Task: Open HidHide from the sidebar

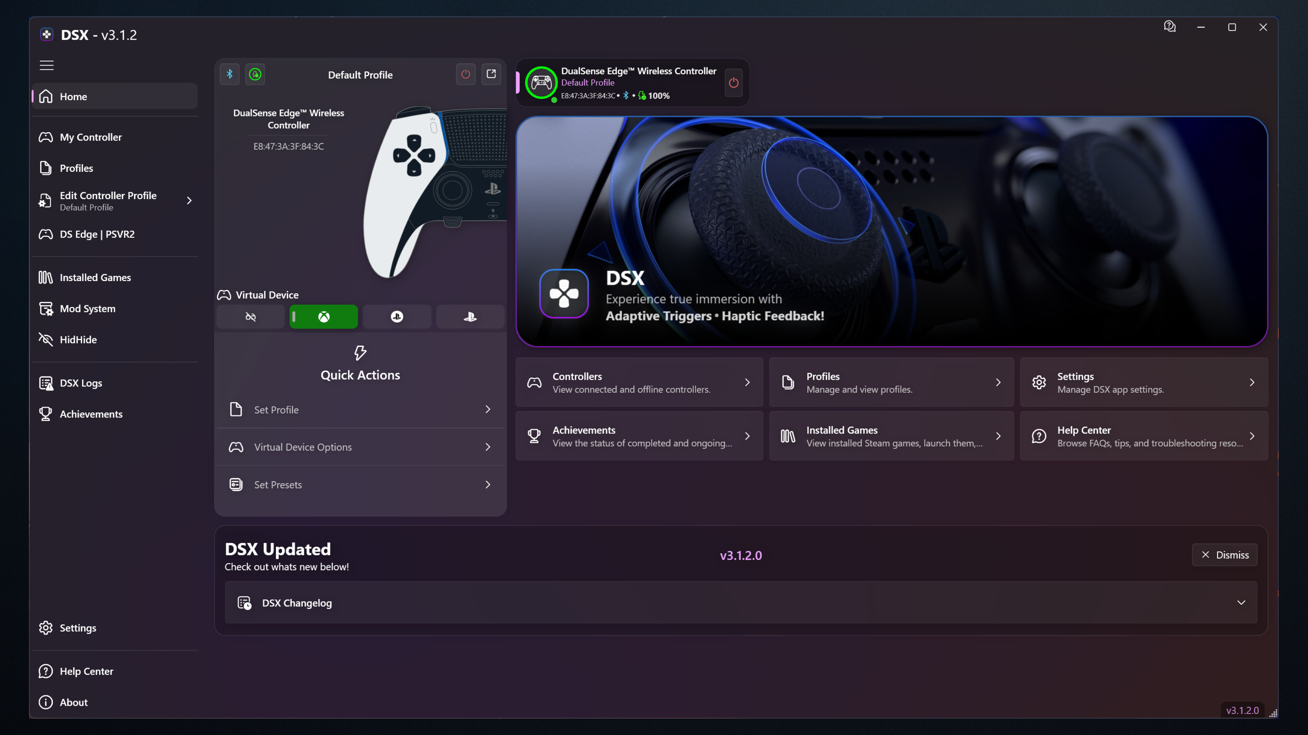Action: click(79, 339)
